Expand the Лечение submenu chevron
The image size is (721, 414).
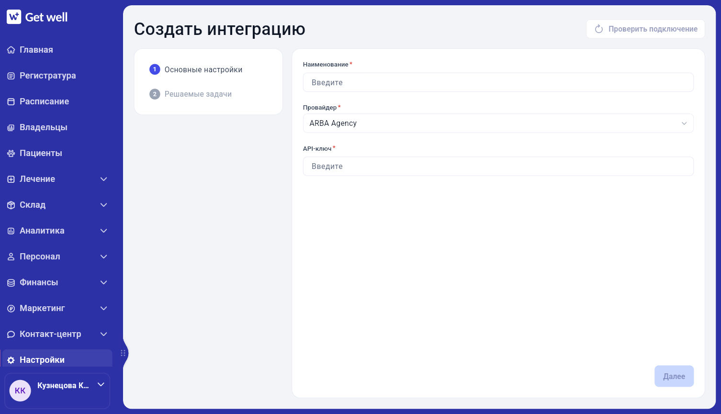pyautogui.click(x=104, y=179)
